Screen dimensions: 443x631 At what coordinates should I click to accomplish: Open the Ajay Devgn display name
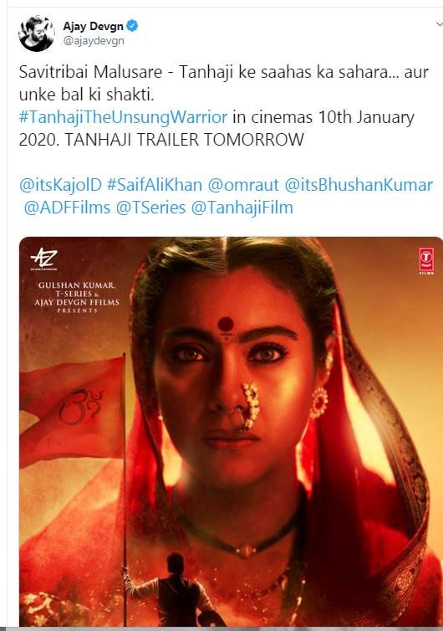click(x=94, y=26)
